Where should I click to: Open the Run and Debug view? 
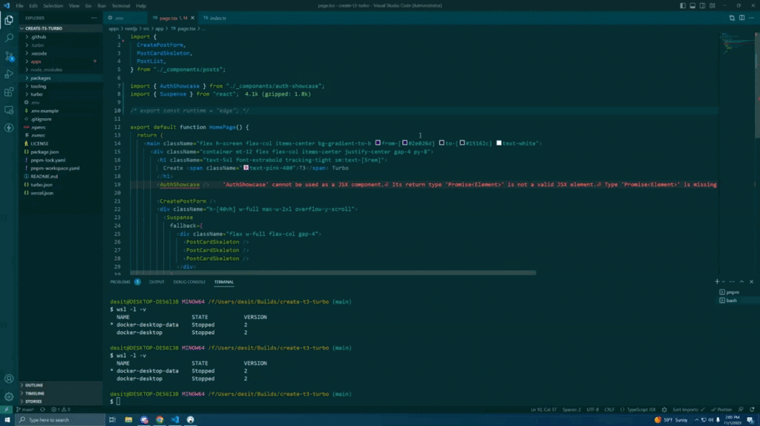pyautogui.click(x=9, y=74)
